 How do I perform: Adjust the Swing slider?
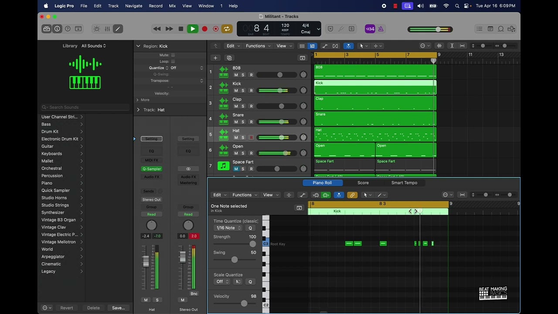click(235, 259)
